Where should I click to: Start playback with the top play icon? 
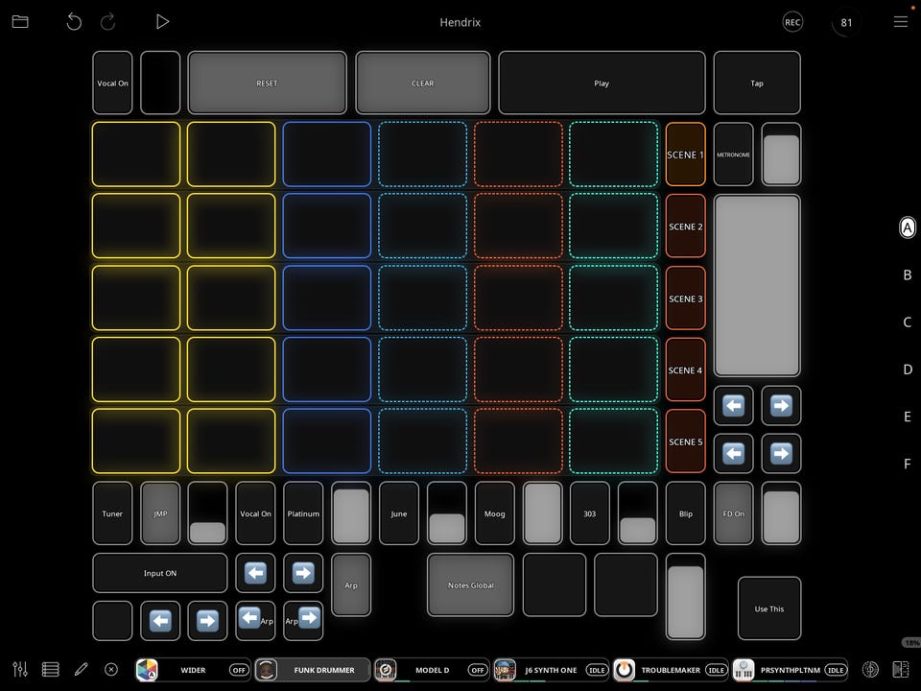[x=163, y=22]
